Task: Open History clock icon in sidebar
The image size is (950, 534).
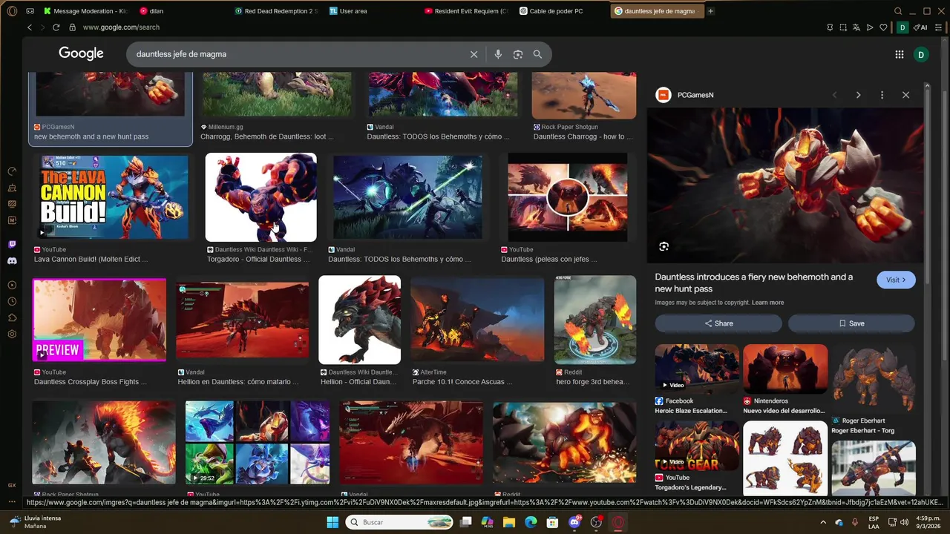Action: coord(12,301)
